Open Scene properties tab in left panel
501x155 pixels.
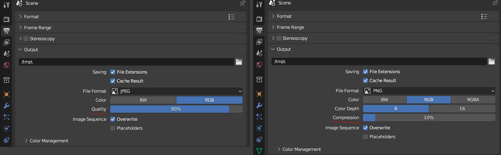coord(6,54)
